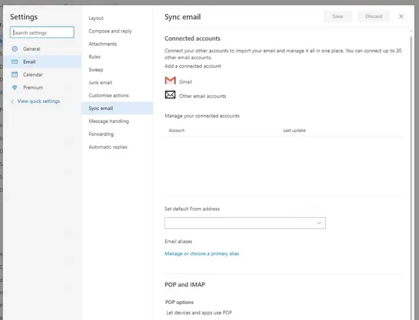Open Automatic replies settings
The image size is (419, 320).
[117, 147]
